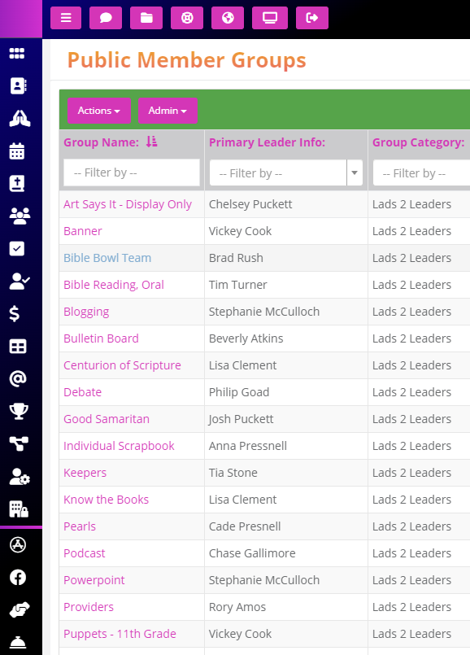
Task: Open the life ring support icon
Action: pyautogui.click(x=187, y=18)
